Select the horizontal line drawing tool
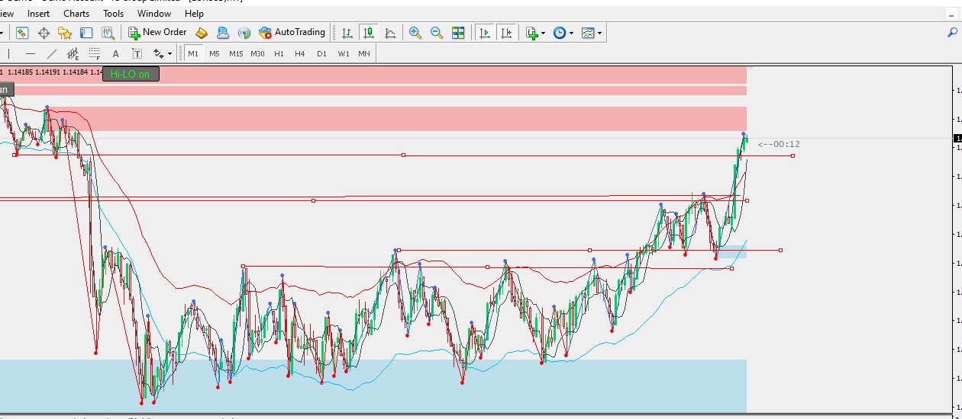Screen dimensions: 962x419 pyautogui.click(x=31, y=53)
